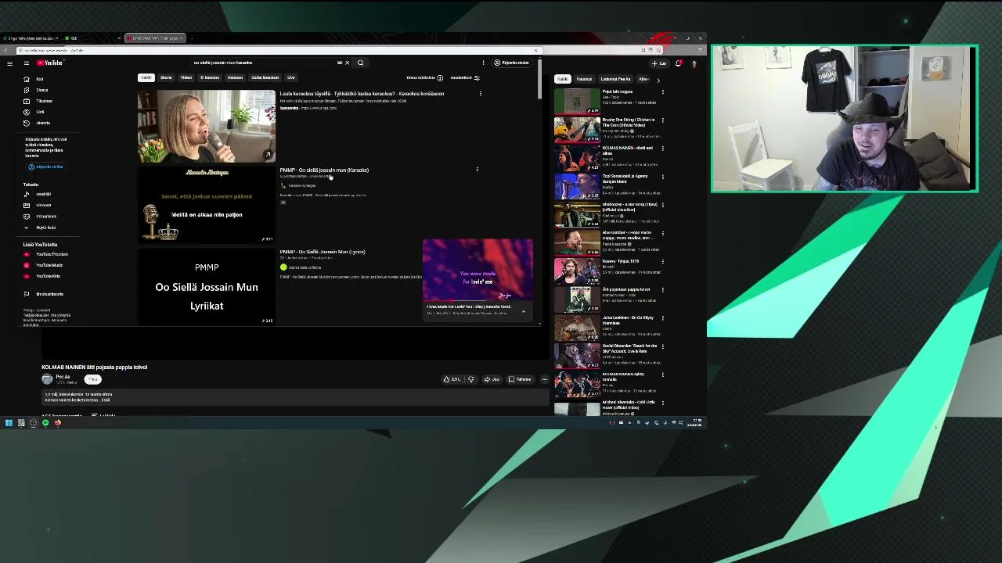Image resolution: width=1002 pixels, height=563 pixels.
Task: Open the account avatar in right window
Action: point(694,63)
